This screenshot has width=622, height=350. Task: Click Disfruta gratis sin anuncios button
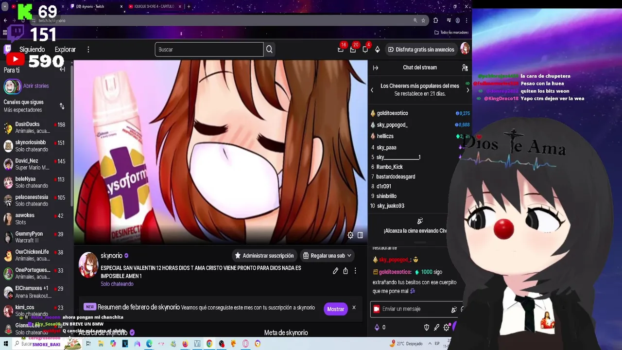421,50
